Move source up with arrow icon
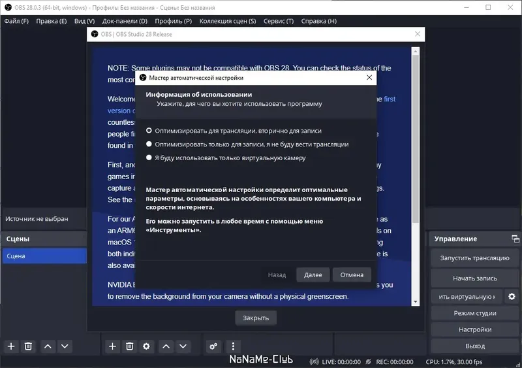 pyautogui.click(x=166, y=346)
